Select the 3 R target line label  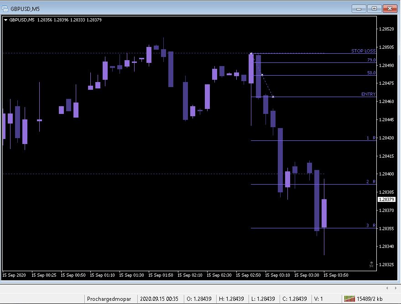[x=371, y=225]
